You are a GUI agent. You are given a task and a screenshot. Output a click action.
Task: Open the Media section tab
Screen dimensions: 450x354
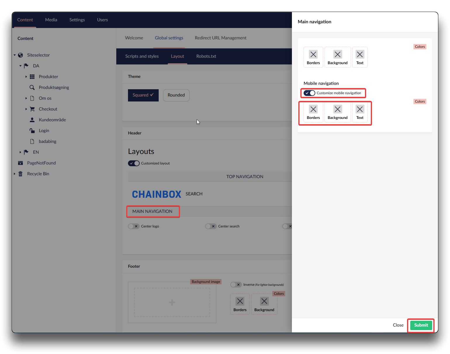[51, 20]
